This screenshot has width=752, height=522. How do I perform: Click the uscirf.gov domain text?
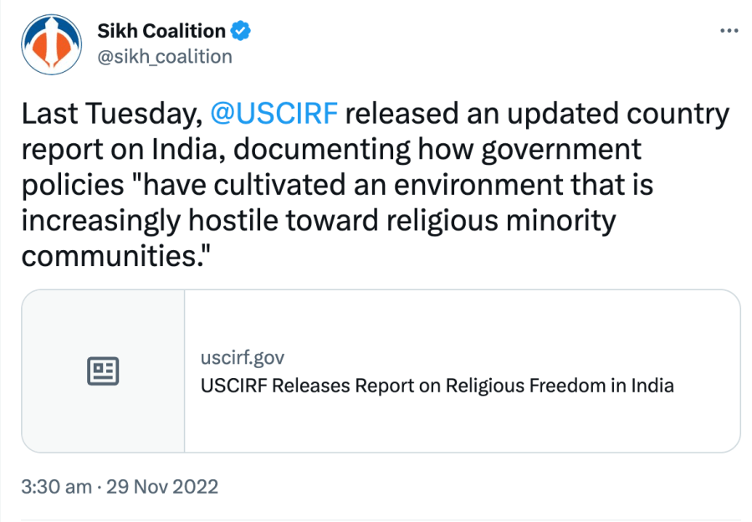[243, 358]
